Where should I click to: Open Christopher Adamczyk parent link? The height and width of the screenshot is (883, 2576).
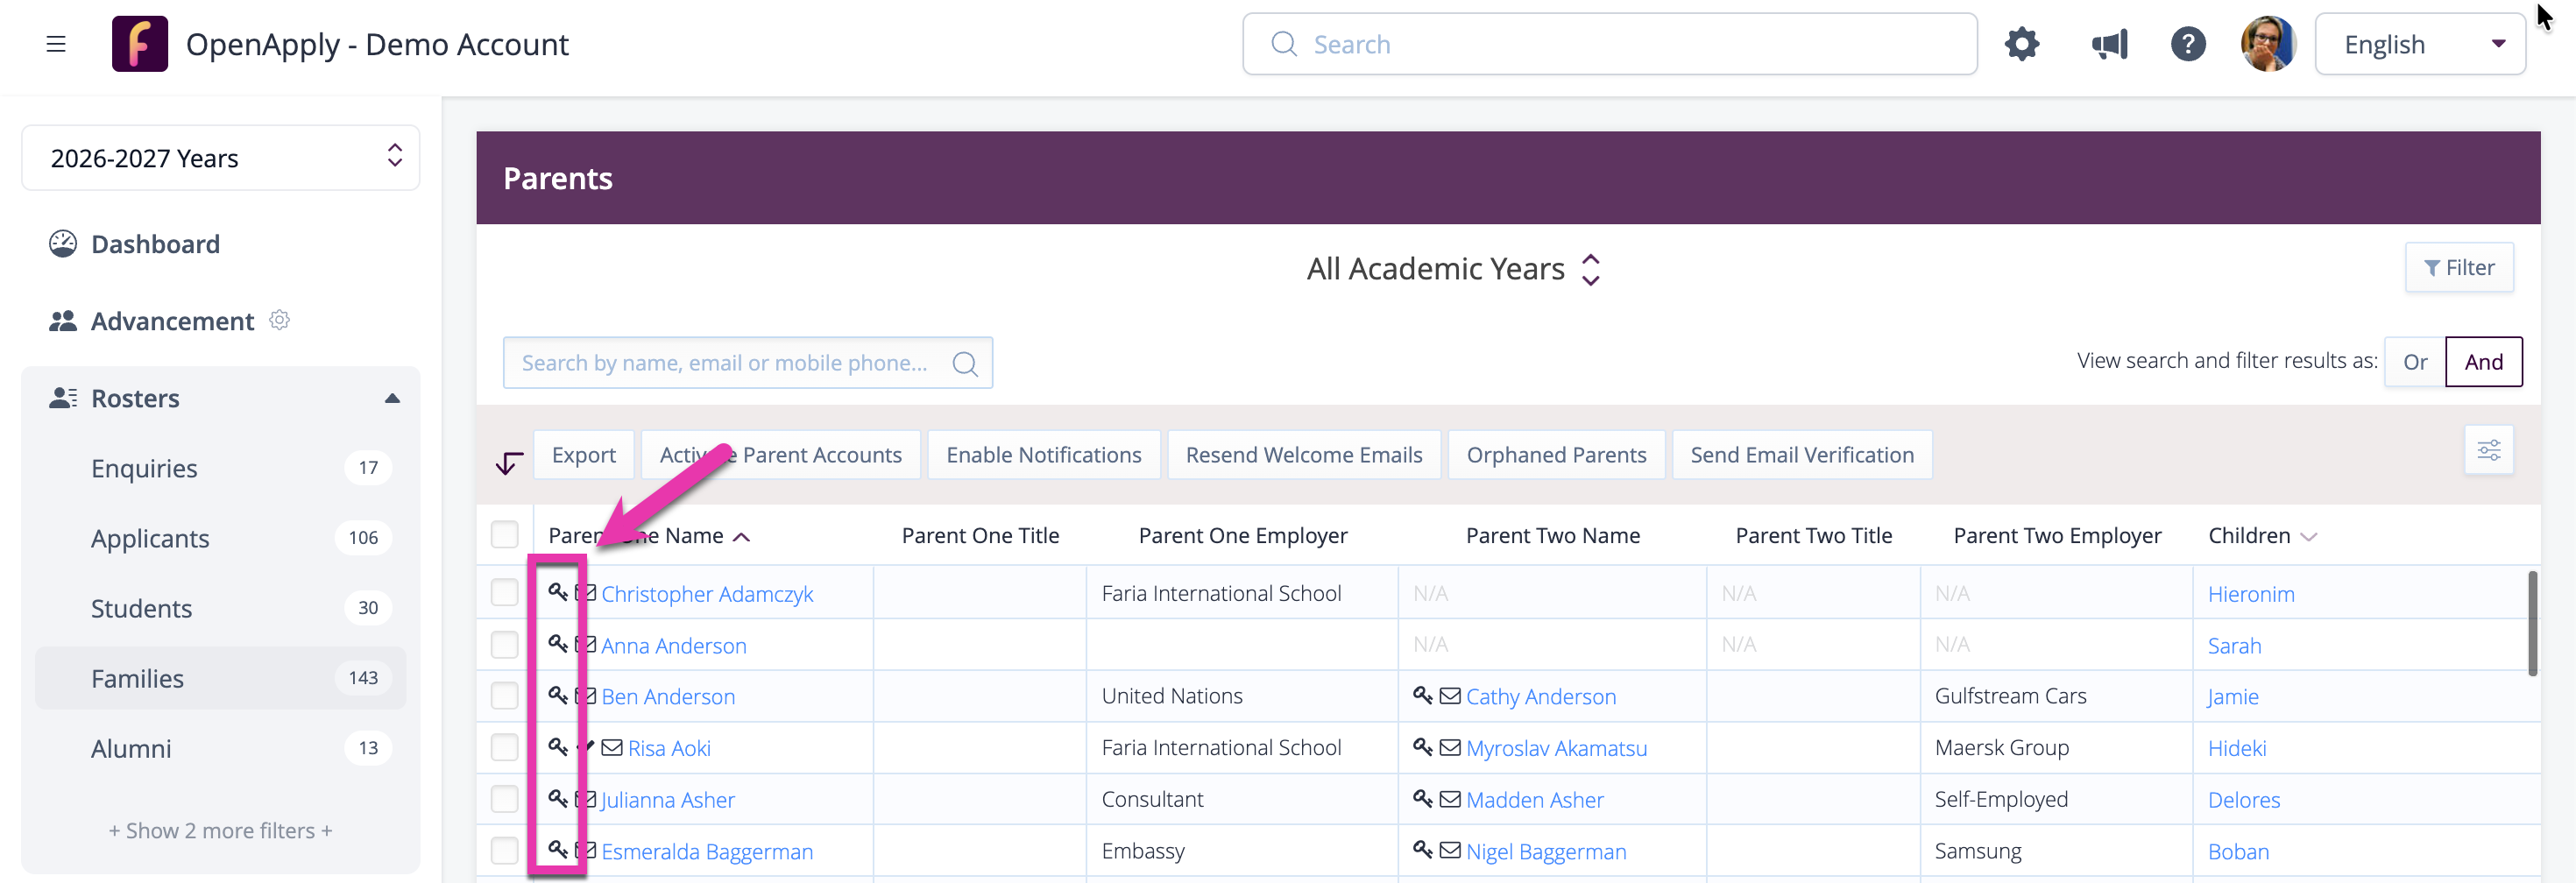(707, 594)
